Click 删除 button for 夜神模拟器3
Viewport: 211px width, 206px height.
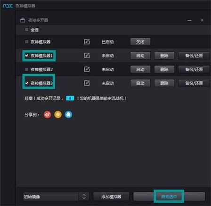[x=164, y=83]
